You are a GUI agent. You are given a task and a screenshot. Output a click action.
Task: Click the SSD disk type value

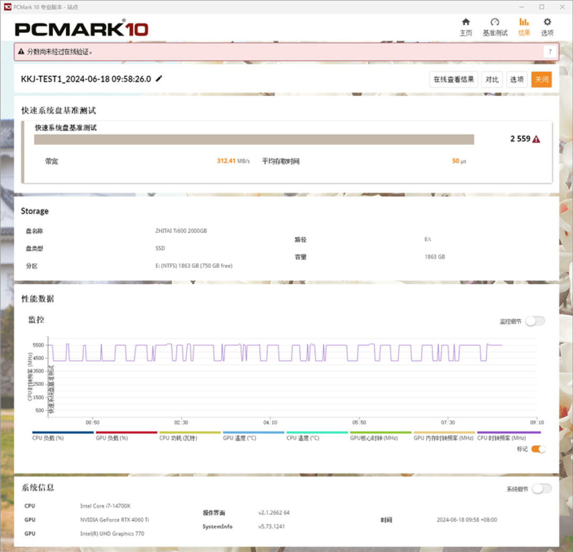[160, 248]
